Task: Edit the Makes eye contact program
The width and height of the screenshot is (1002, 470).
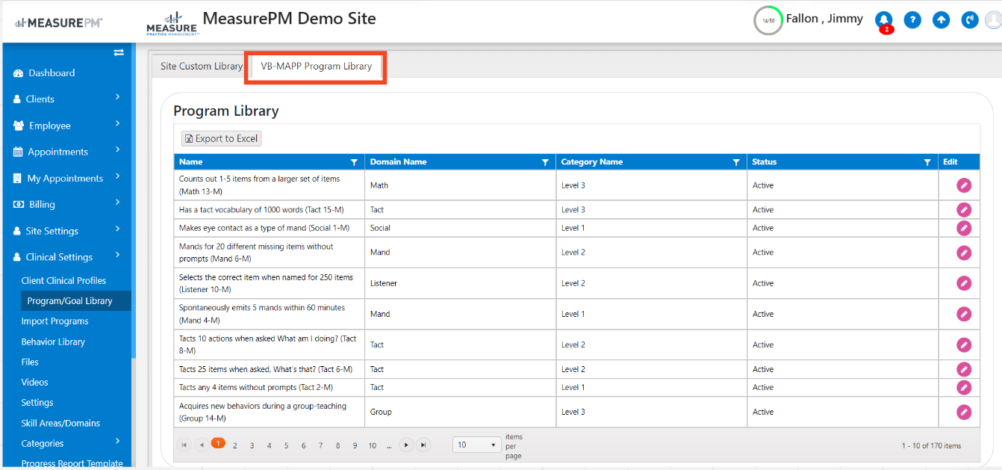Action: point(964,228)
